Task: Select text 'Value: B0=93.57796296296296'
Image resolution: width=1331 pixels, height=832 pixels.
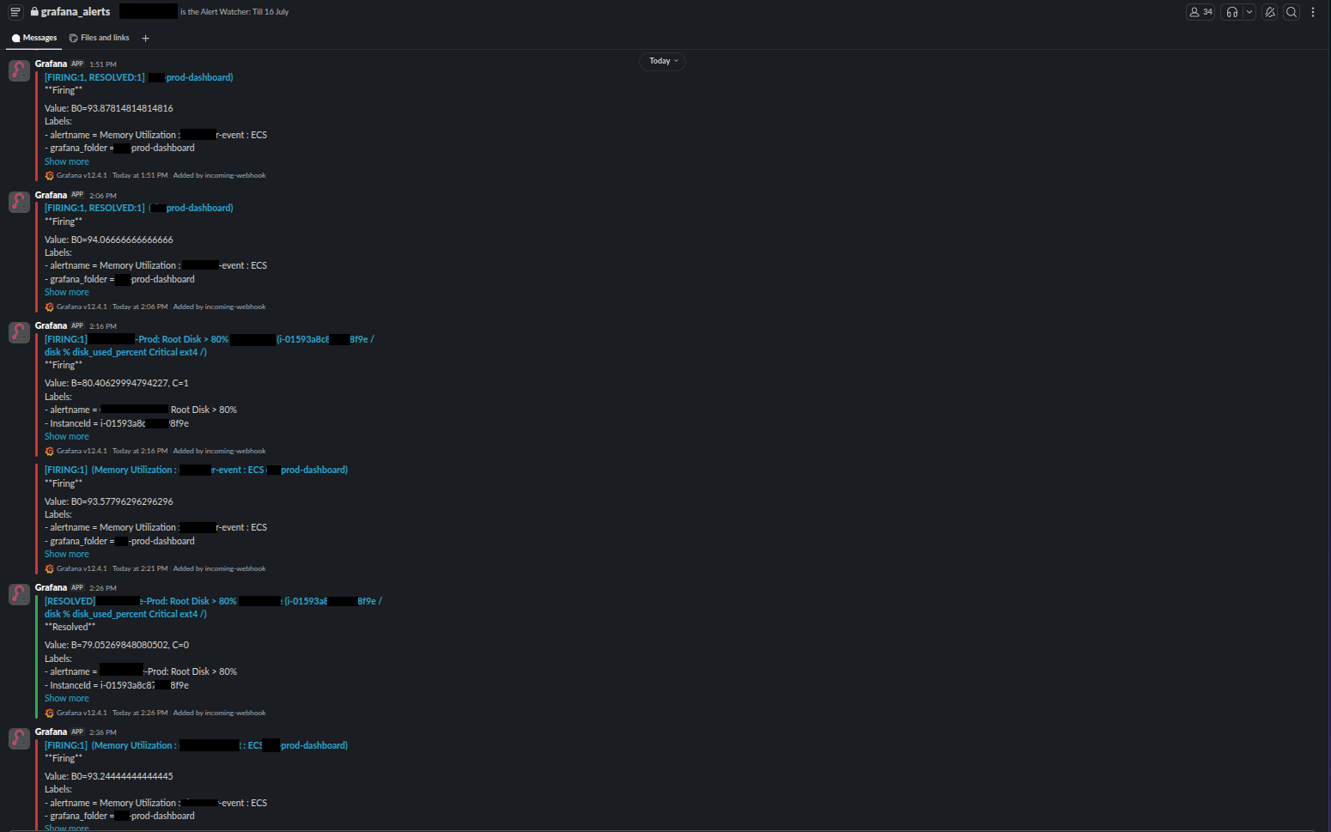Action: coord(109,501)
